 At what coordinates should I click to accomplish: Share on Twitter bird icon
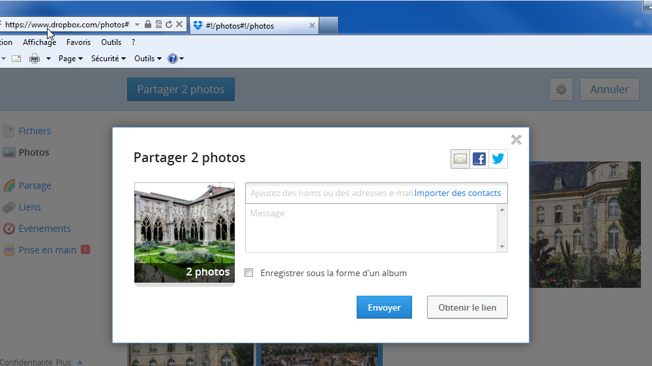point(498,159)
